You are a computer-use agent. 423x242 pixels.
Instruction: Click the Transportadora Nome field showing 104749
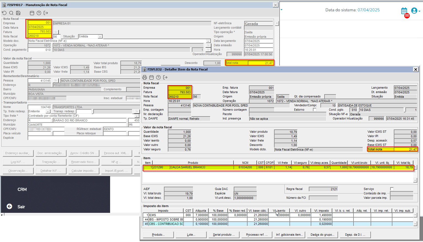(x=39, y=107)
